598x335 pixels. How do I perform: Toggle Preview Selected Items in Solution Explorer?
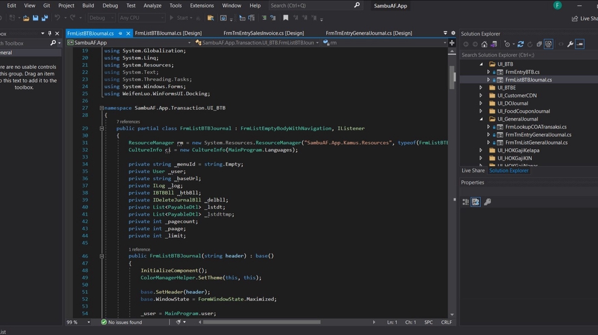579,44
